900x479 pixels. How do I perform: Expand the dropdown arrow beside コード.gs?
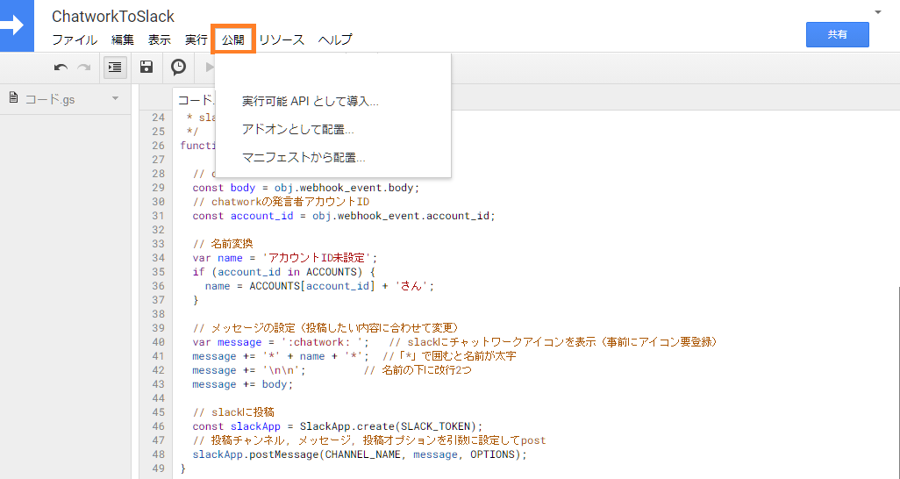(x=115, y=99)
